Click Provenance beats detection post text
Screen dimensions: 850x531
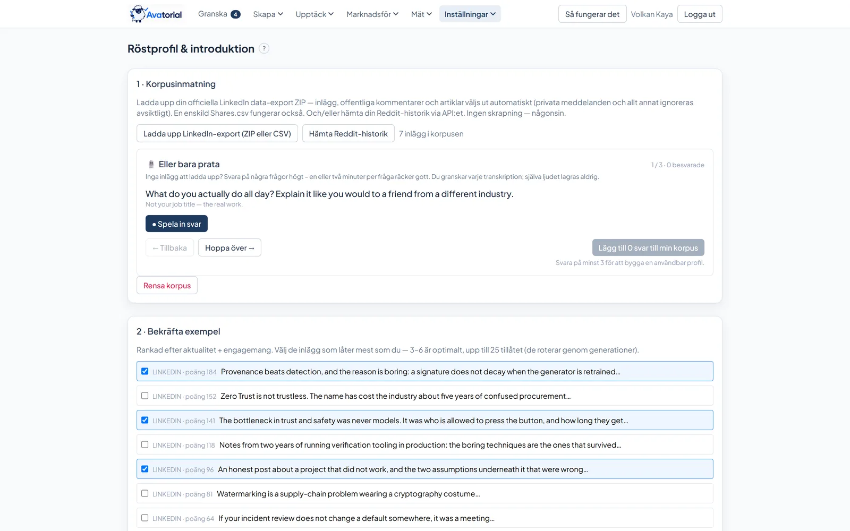(x=421, y=372)
